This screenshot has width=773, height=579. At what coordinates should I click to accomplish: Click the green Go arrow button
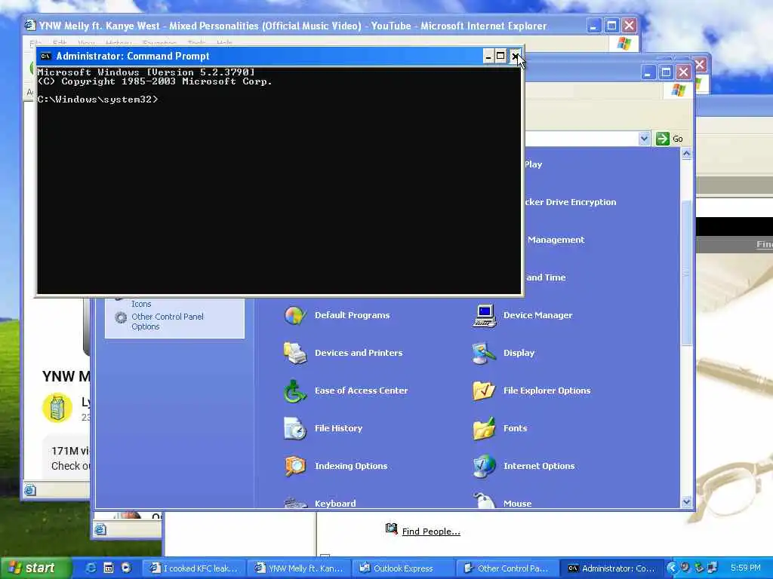(x=663, y=139)
